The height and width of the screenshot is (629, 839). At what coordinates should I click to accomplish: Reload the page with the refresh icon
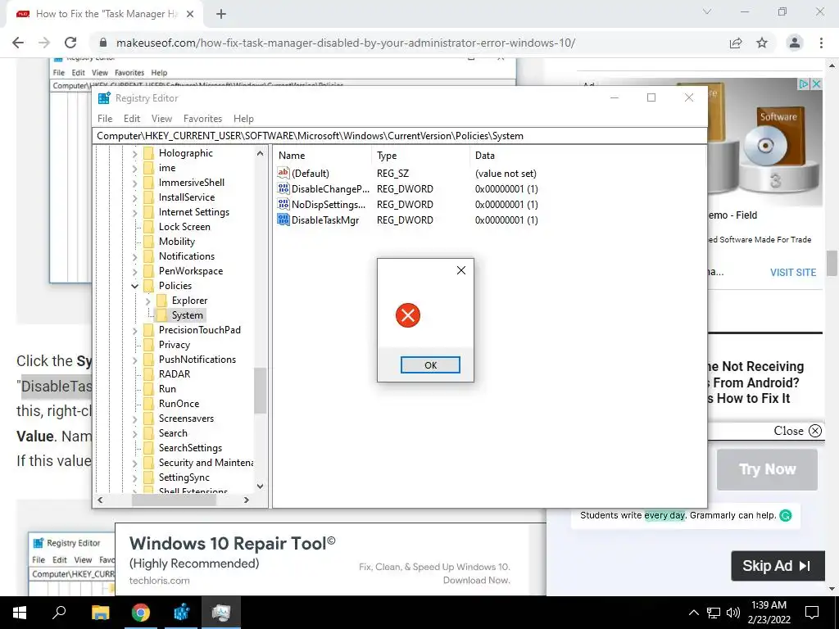tap(70, 43)
